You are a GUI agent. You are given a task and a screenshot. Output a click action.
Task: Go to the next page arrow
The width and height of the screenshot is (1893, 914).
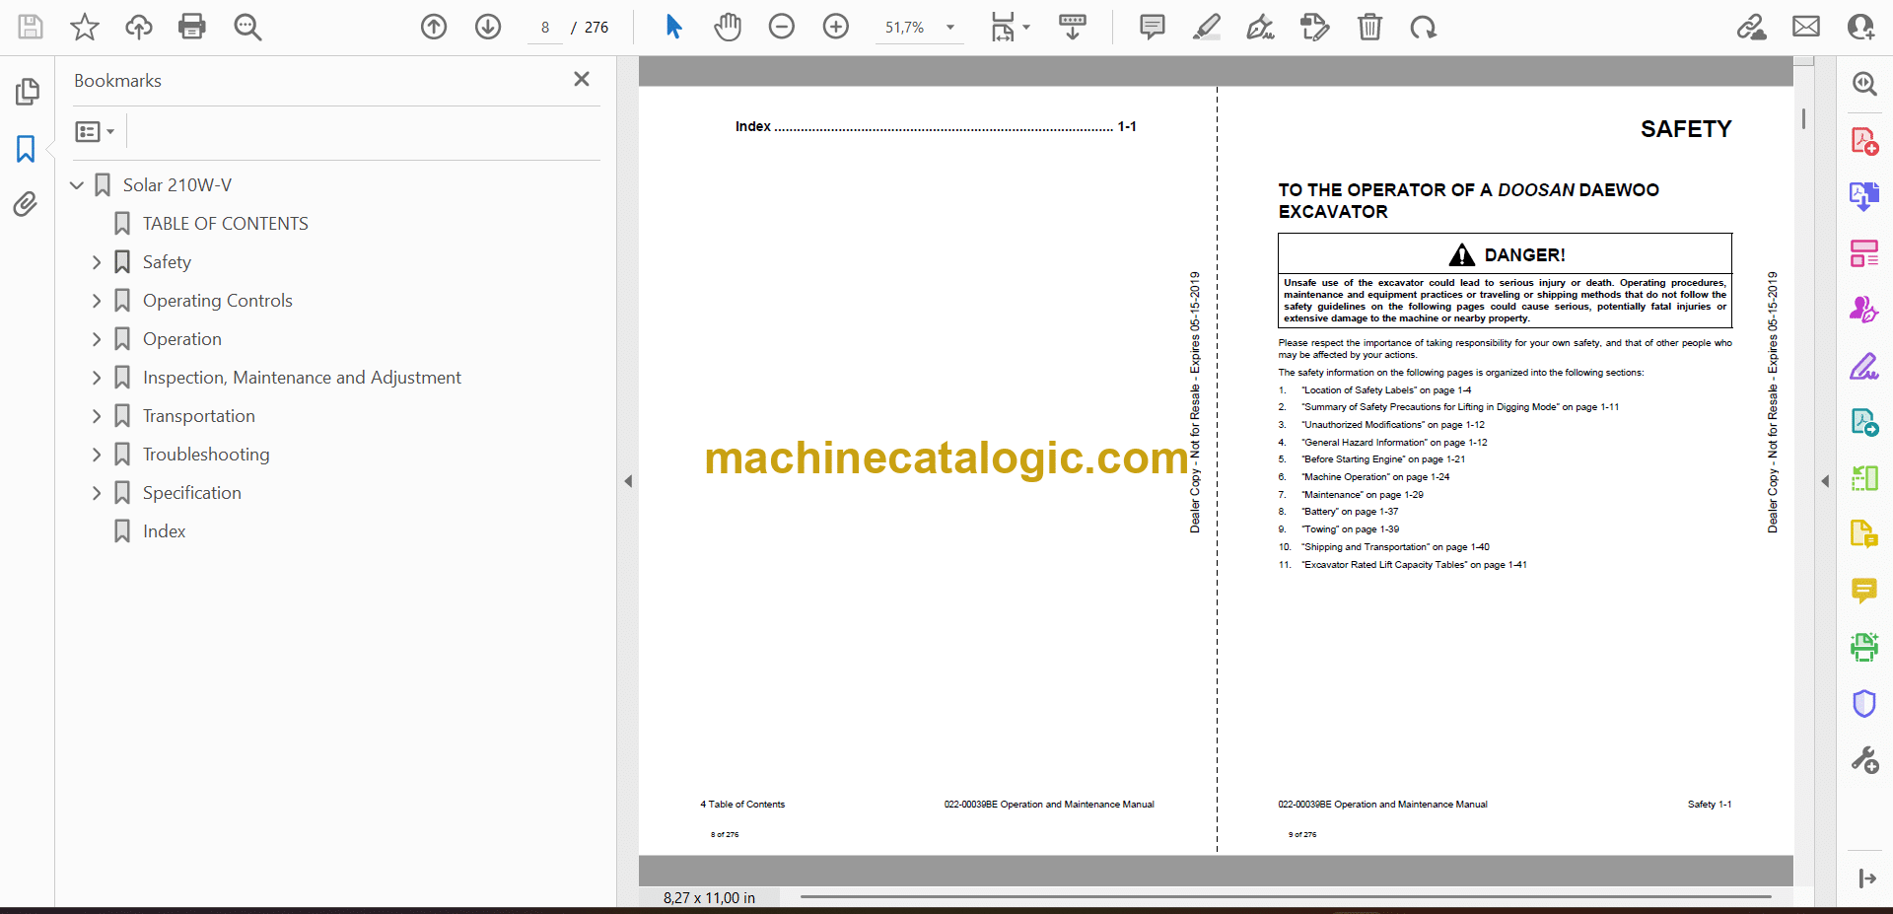coord(488,27)
